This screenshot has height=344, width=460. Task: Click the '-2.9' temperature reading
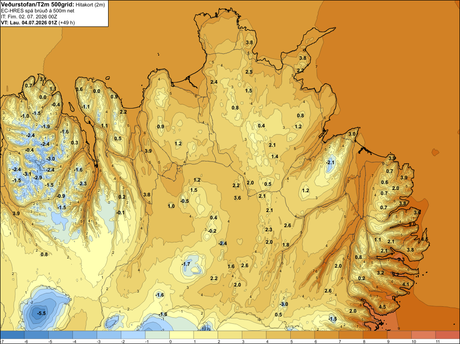click(x=38, y=178)
